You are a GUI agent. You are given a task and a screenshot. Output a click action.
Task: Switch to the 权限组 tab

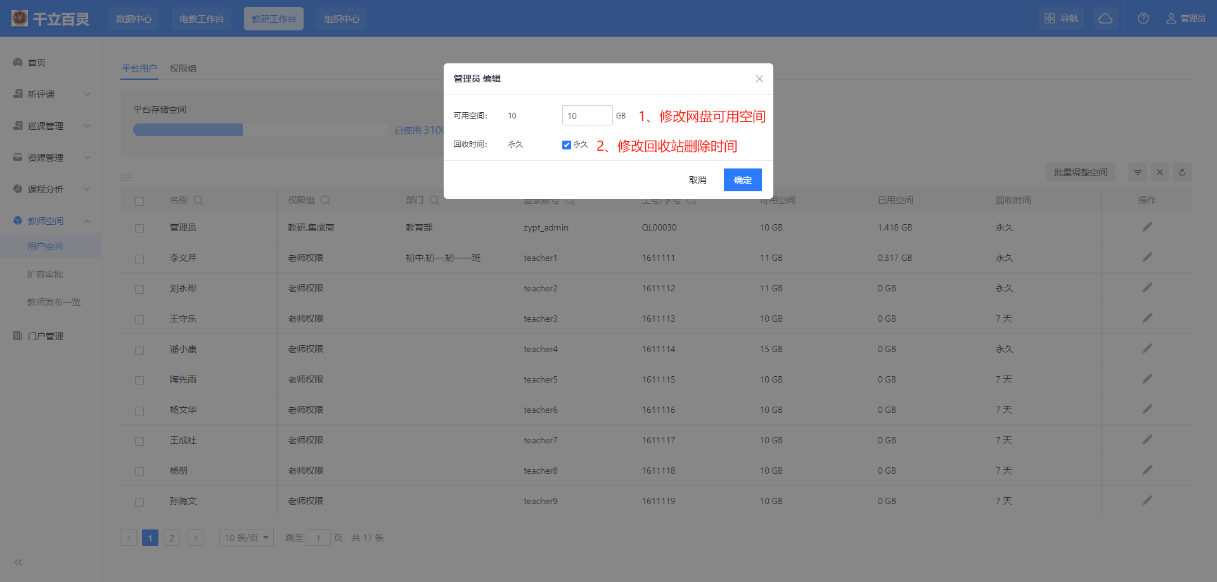click(183, 68)
